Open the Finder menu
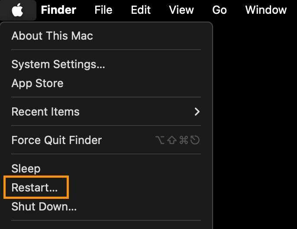 tap(58, 10)
